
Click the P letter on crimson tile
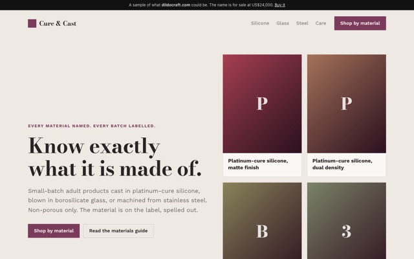pos(262,104)
